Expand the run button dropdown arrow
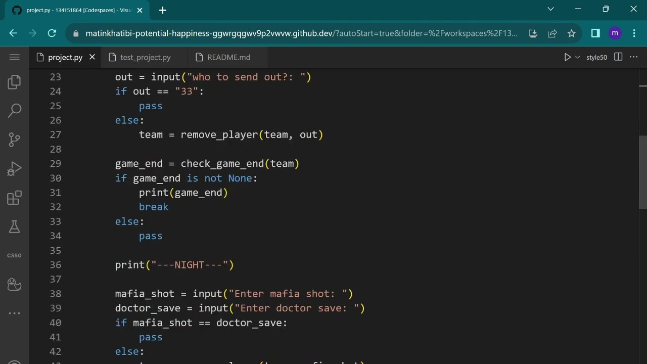647x364 pixels. (x=578, y=57)
